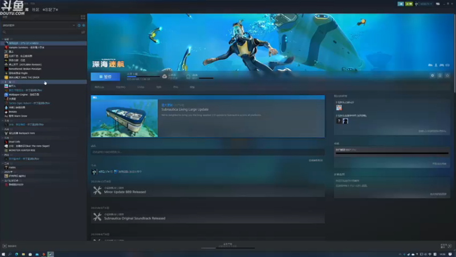456x257 pixels.
Task: Select Wallpaper Engine in the game list
Action: coord(44,94)
